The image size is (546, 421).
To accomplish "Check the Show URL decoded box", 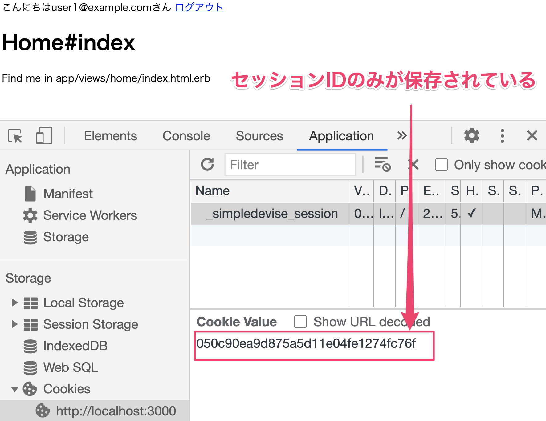I will pos(300,322).
